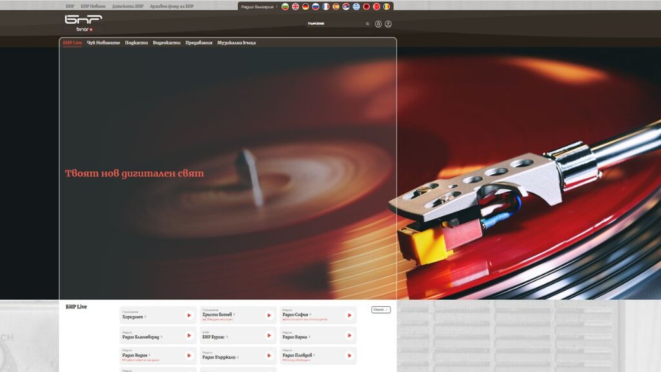This screenshot has width=661, height=372.
Task: Choose the French flag language
Action: point(326,6)
